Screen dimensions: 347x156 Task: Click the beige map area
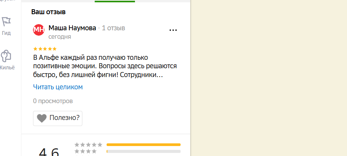(x=269, y=78)
